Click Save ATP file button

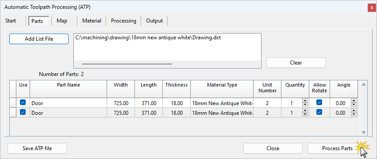(x=37, y=148)
